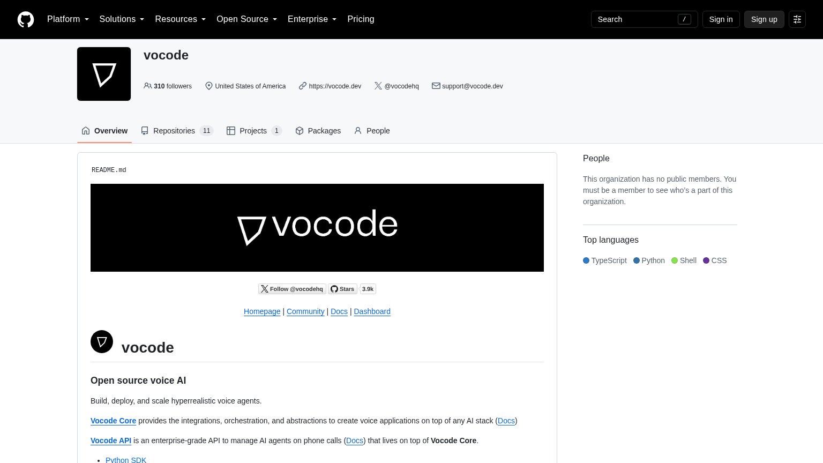The width and height of the screenshot is (823, 463).
Task: Expand the Resources dropdown
Action: [181, 19]
